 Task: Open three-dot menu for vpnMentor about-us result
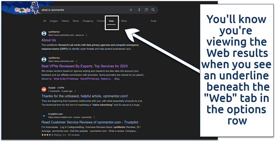[86, 35]
